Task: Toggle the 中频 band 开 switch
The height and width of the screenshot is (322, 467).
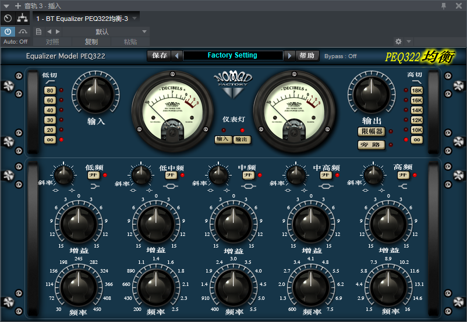Action: point(249,175)
